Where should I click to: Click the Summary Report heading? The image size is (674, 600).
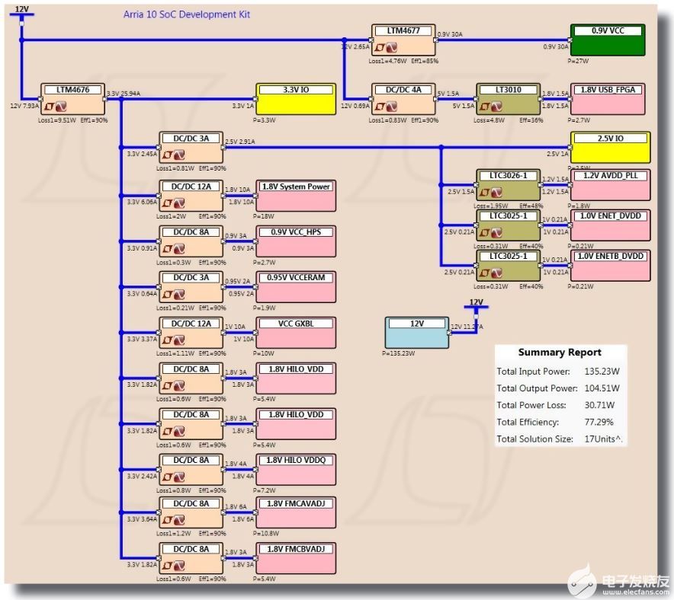[560, 353]
